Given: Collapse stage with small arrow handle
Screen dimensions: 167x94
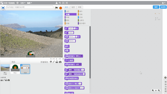Looking at the screenshot, I should point(63,59).
